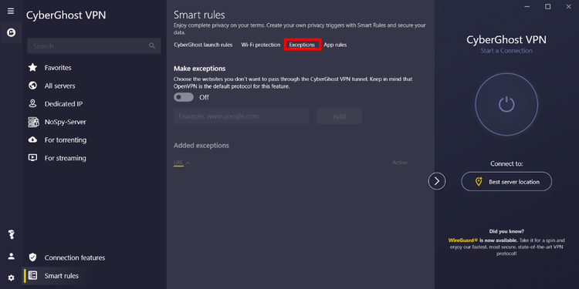Click the website URL example input field
This screenshot has height=289, width=579.
(242, 116)
